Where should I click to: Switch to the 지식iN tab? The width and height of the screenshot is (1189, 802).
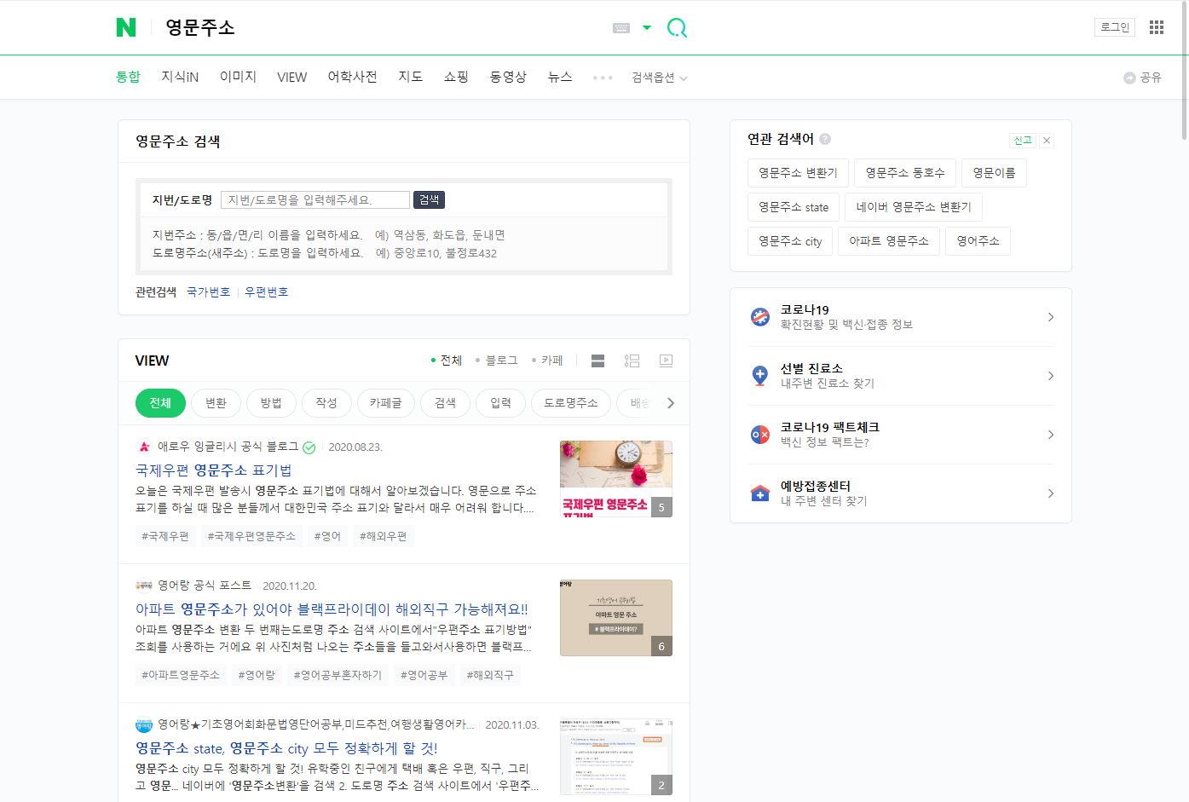[180, 77]
